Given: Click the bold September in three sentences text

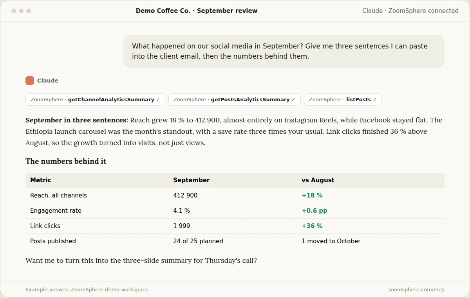Looking at the screenshot, I should (77, 120).
